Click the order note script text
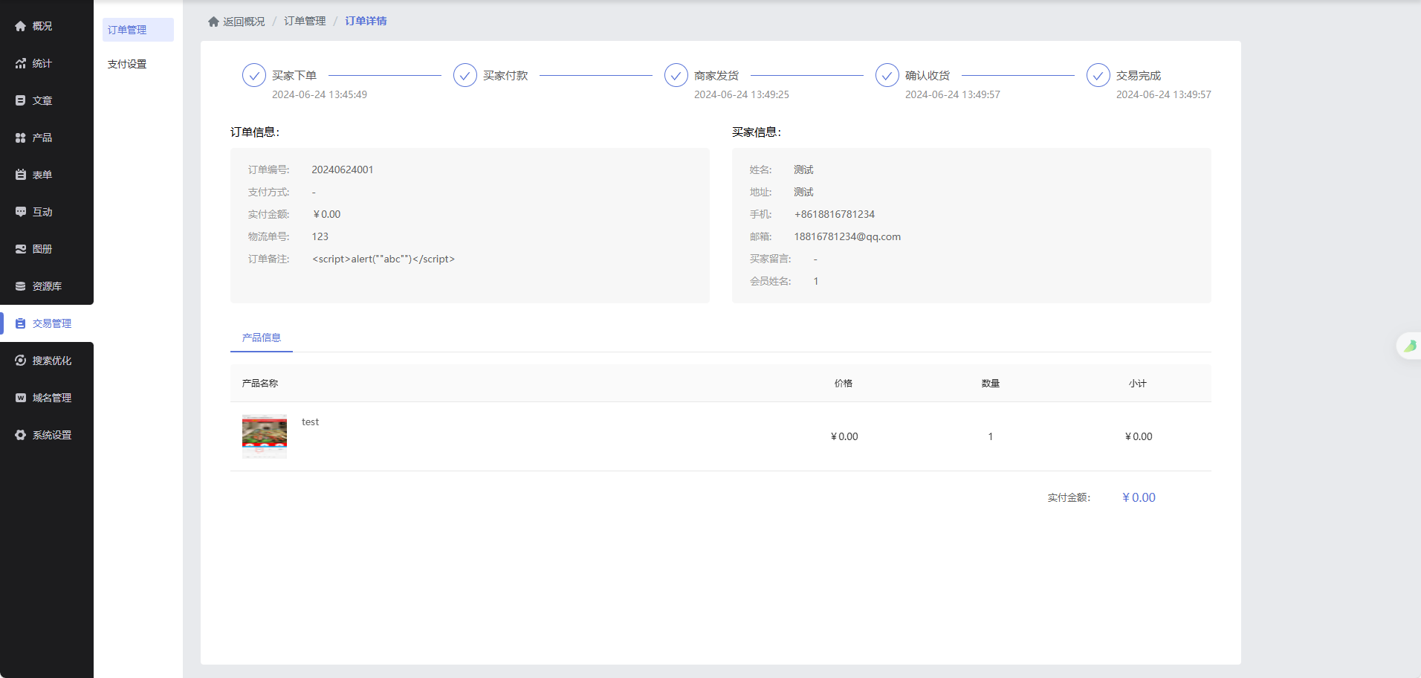The width and height of the screenshot is (1421, 678). coord(383,259)
